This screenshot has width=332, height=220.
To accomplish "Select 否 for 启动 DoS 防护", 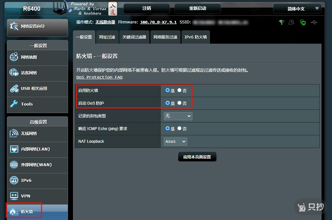I will [x=179, y=103].
